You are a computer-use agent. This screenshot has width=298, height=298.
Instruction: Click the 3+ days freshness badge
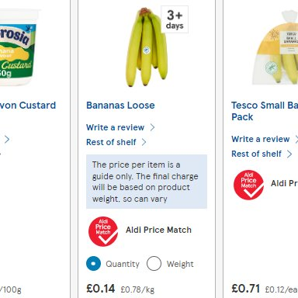[175, 19]
